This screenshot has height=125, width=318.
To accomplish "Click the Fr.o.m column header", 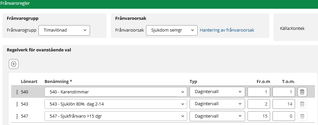I will [263, 81].
